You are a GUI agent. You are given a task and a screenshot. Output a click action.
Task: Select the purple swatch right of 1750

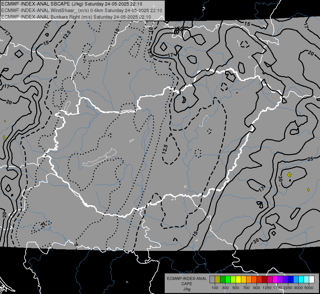click(x=280, y=279)
